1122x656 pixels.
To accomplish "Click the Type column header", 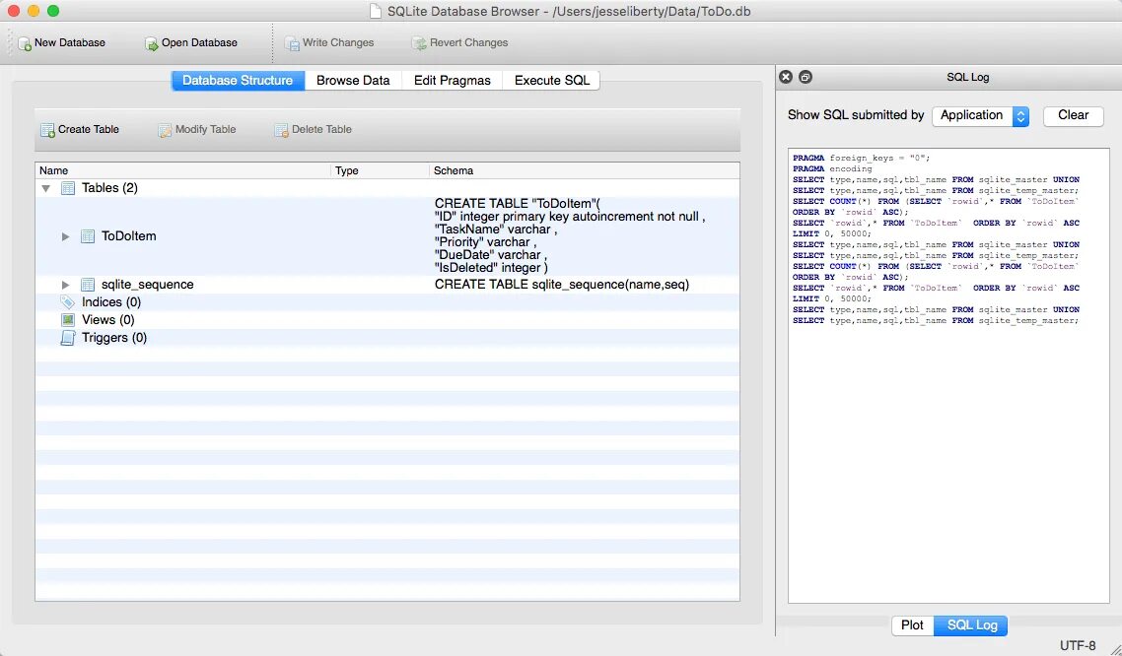I will pyautogui.click(x=380, y=170).
